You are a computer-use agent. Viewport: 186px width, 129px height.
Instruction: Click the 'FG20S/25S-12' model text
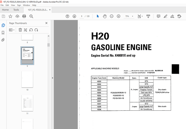[x=118, y=95]
